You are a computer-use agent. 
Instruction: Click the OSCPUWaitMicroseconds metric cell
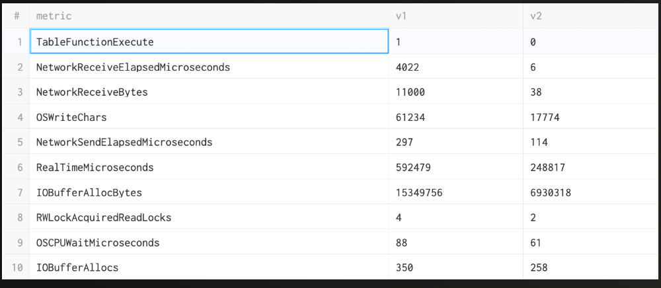coord(209,242)
